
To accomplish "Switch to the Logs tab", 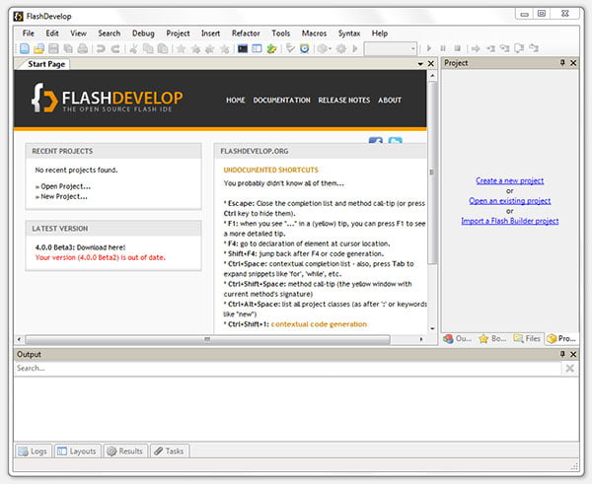I will [33, 451].
